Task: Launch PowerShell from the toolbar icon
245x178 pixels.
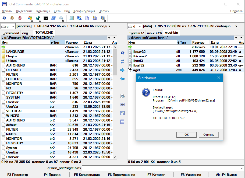Action: pos(54,18)
